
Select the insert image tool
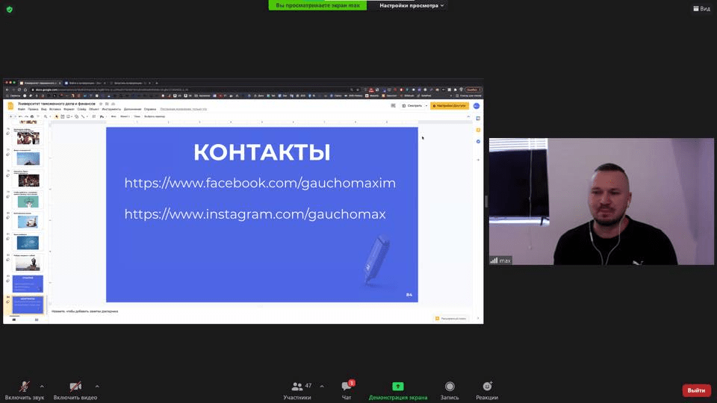click(68, 116)
